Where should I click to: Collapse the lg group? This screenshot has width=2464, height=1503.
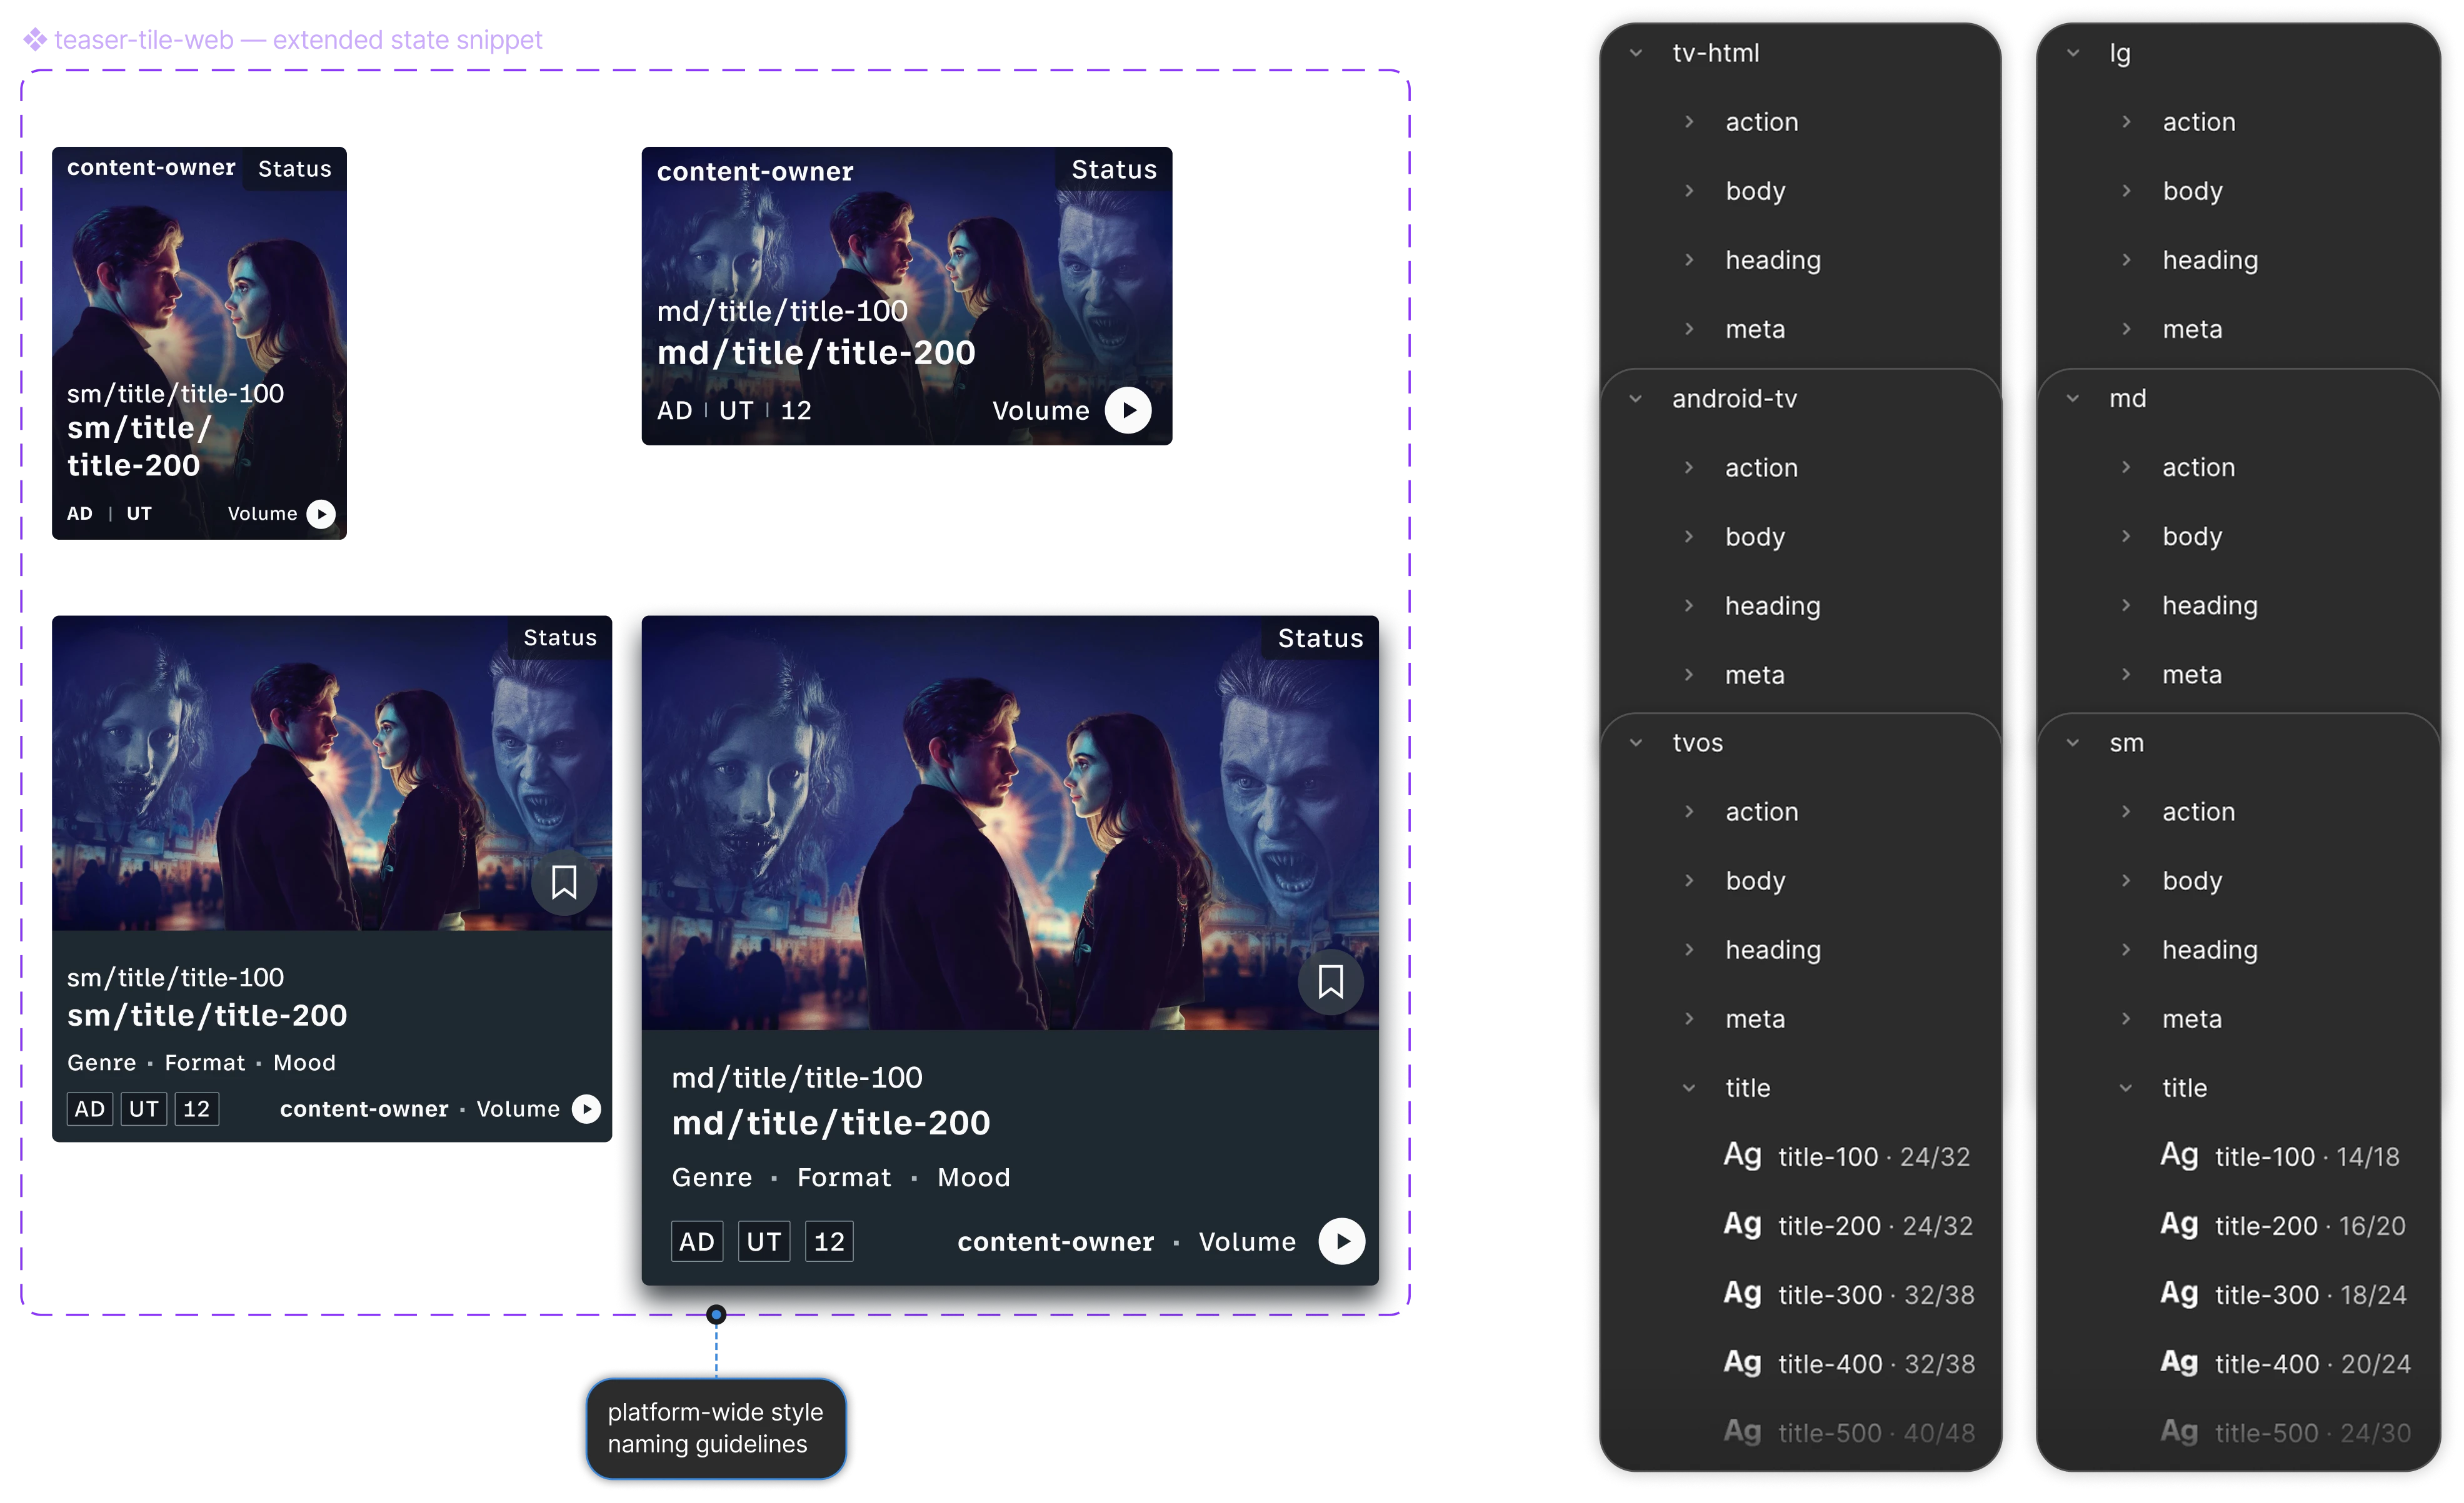point(2073,53)
